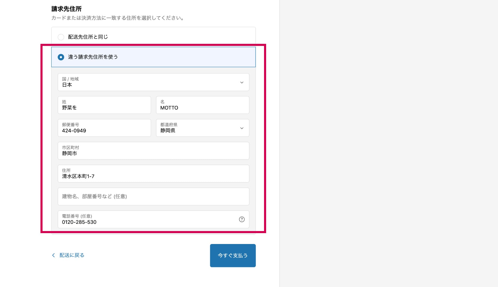
Task: Select the 配送先住所と同じ radio circle
Action: pyautogui.click(x=61, y=37)
